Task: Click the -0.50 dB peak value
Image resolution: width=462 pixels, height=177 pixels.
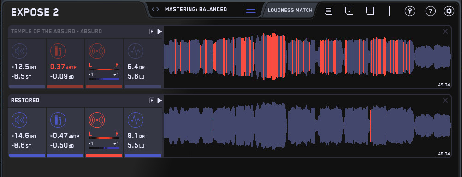Action: click(x=62, y=146)
